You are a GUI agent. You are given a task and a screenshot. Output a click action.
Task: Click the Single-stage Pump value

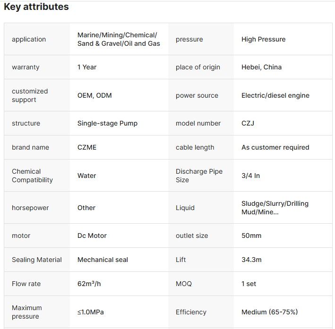coord(107,123)
